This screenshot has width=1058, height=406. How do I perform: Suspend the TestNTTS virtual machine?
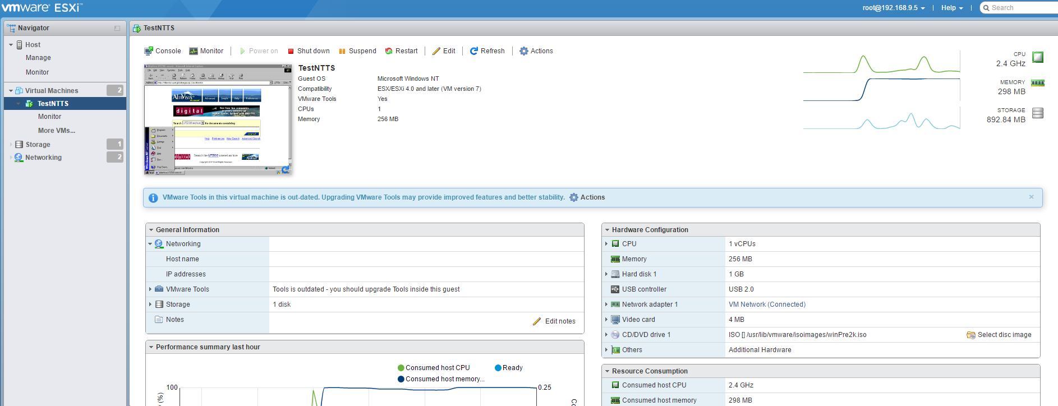357,51
